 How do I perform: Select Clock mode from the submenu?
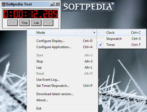point(121,33)
